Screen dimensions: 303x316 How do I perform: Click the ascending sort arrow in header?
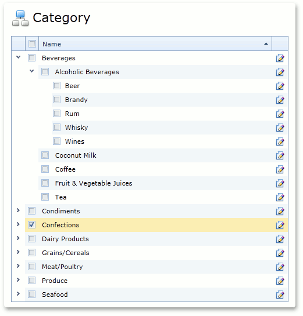266,43
